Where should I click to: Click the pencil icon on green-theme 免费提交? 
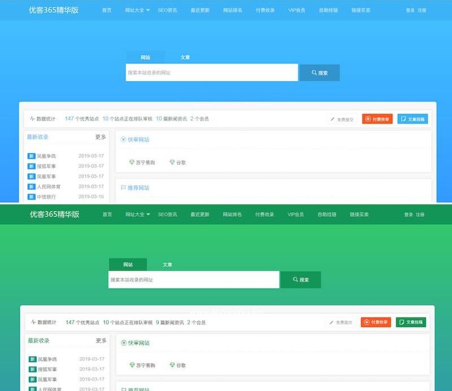coord(332,322)
